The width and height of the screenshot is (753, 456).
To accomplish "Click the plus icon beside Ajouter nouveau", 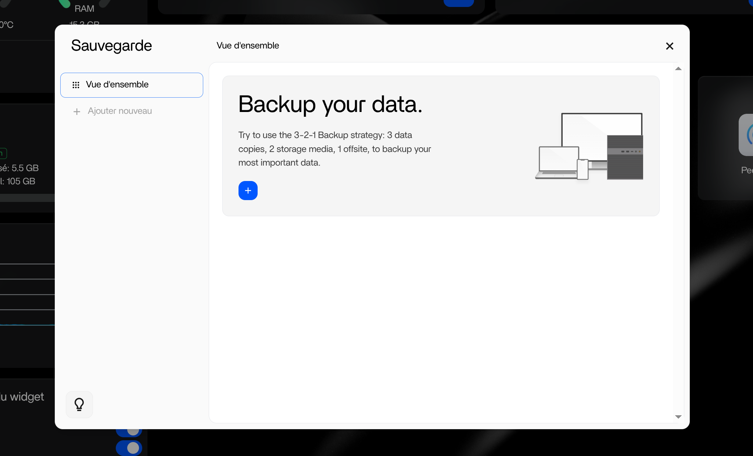I will pos(76,111).
